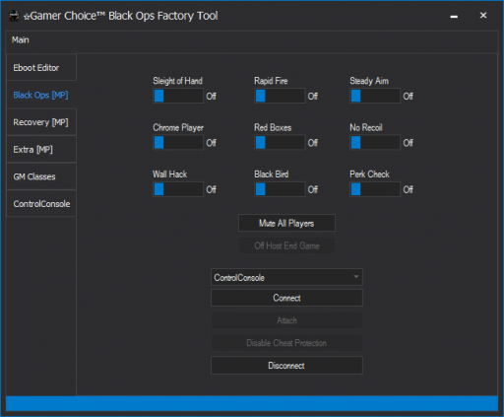Open the ControlConsole side tab
Screen dimensions: 504x417
point(41,204)
